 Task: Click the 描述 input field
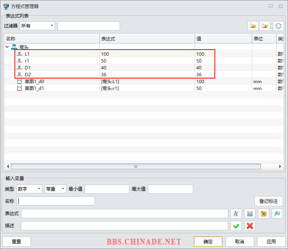pos(125,226)
